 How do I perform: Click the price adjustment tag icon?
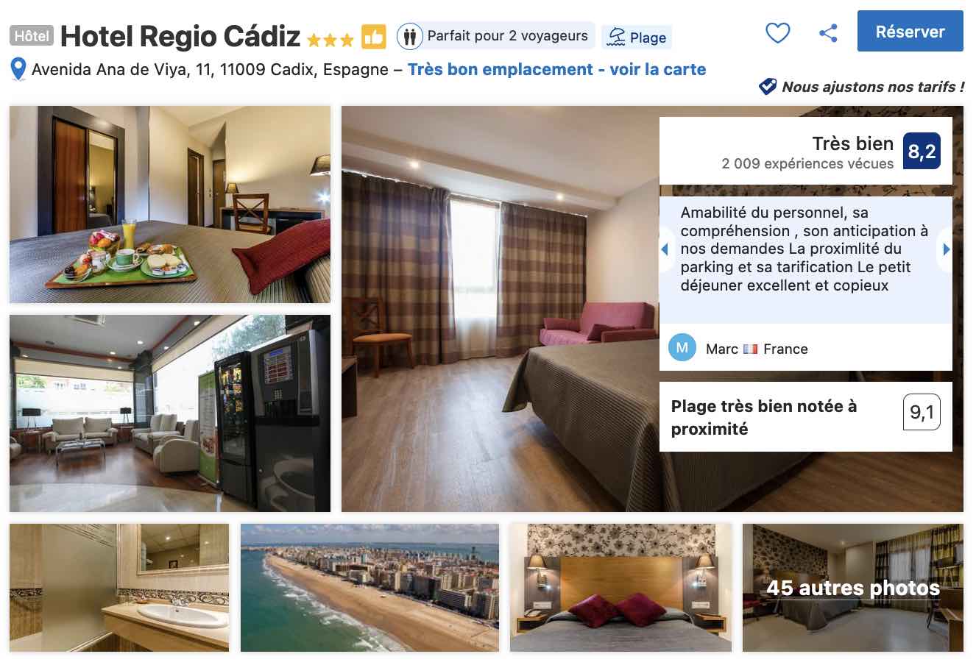pos(768,87)
